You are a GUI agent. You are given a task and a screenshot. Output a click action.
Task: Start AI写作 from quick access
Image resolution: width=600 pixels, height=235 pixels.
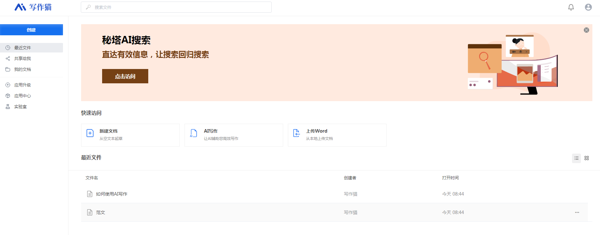coord(234,135)
